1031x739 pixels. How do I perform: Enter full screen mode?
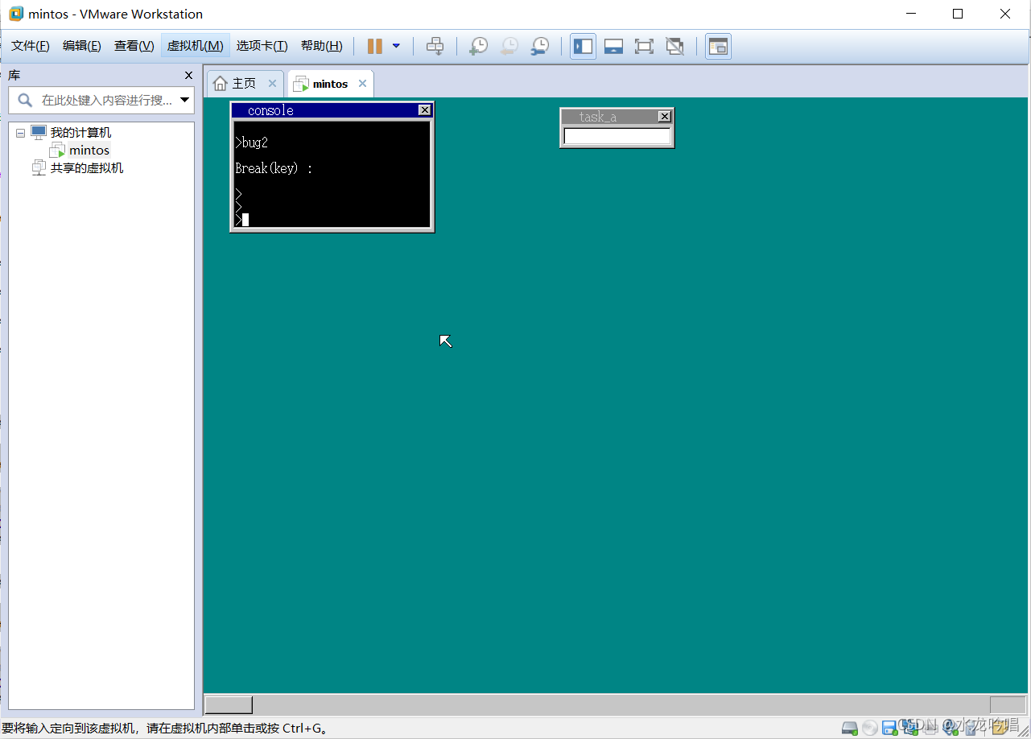pyautogui.click(x=644, y=46)
